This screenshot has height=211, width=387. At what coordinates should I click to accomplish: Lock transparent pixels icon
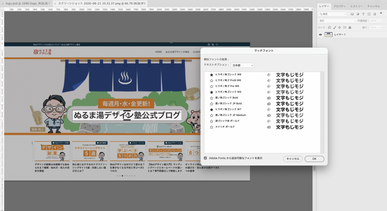pyautogui.click(x=329, y=27)
